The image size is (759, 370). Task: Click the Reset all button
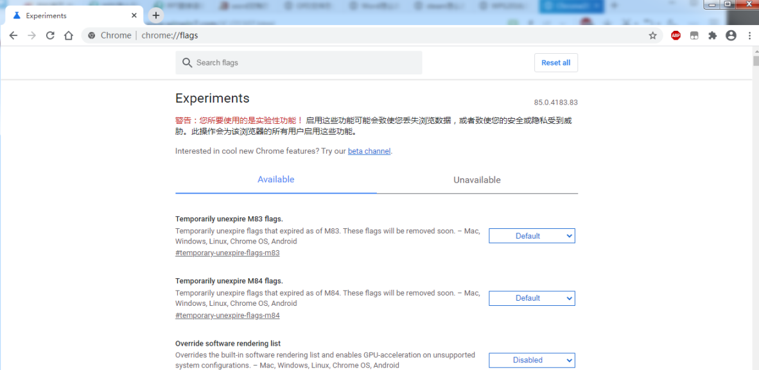[x=555, y=62]
